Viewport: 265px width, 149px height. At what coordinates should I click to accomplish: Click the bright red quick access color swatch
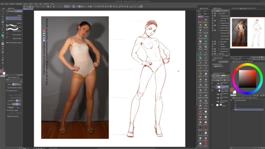tap(206, 143)
